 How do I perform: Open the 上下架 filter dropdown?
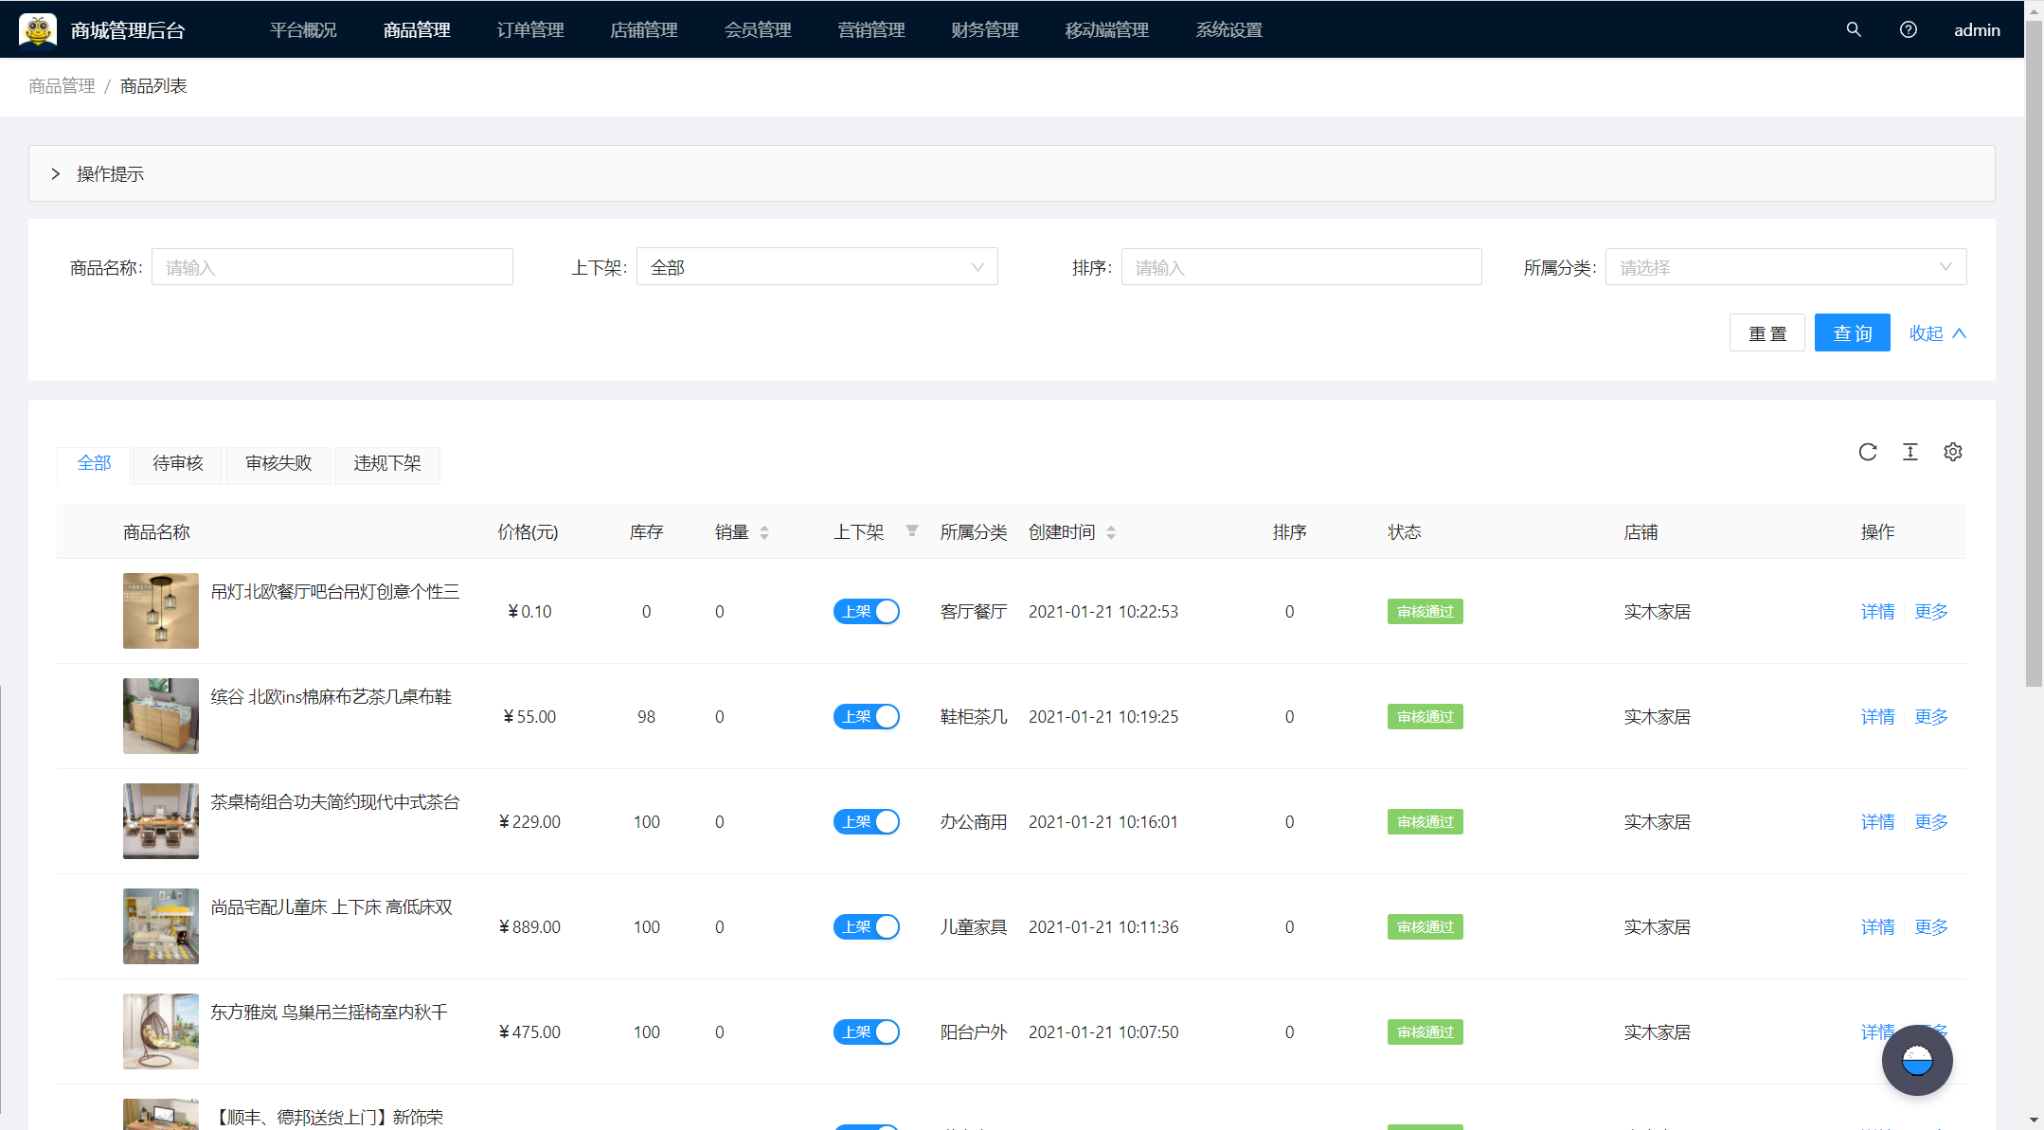[816, 267]
